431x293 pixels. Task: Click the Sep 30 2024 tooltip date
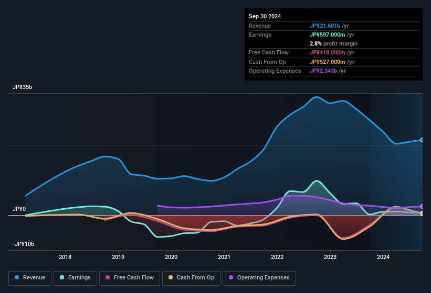click(x=265, y=16)
